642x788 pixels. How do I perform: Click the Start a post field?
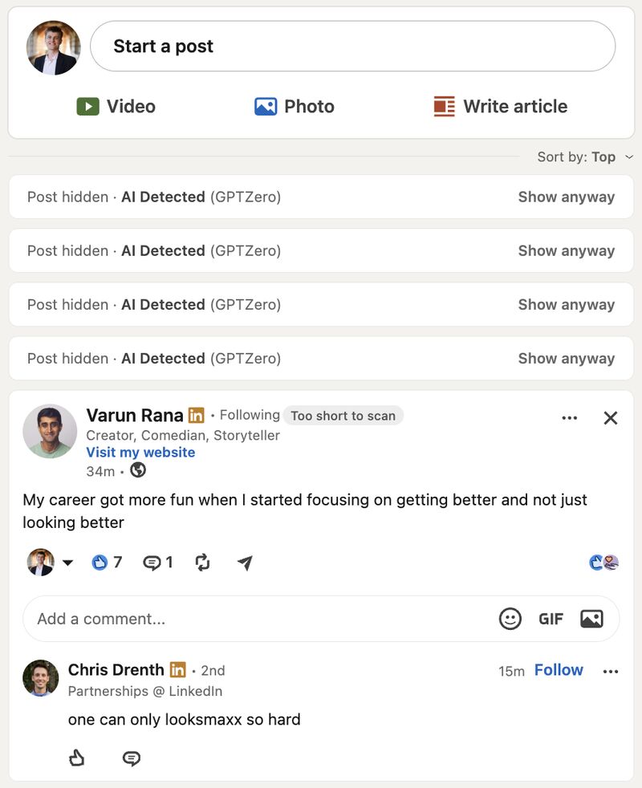pos(352,47)
